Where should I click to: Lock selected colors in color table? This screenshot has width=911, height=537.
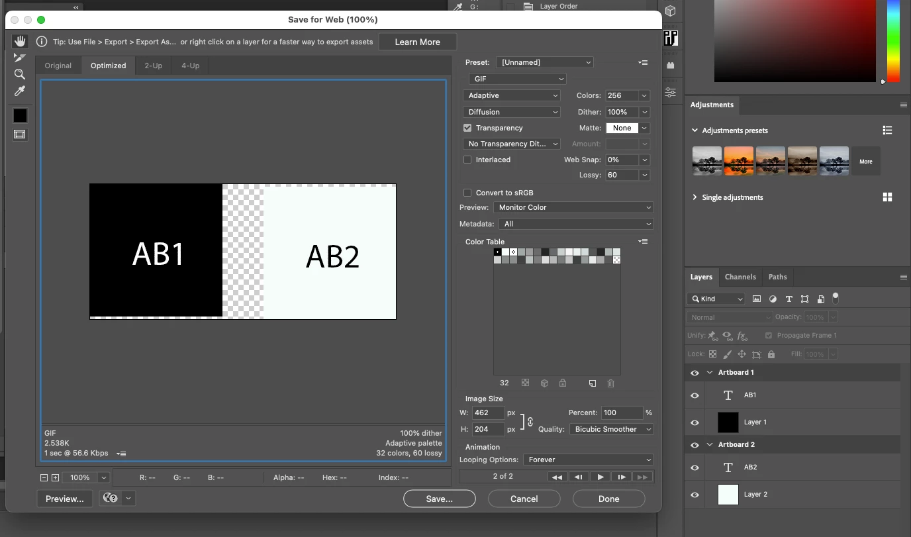(x=563, y=383)
